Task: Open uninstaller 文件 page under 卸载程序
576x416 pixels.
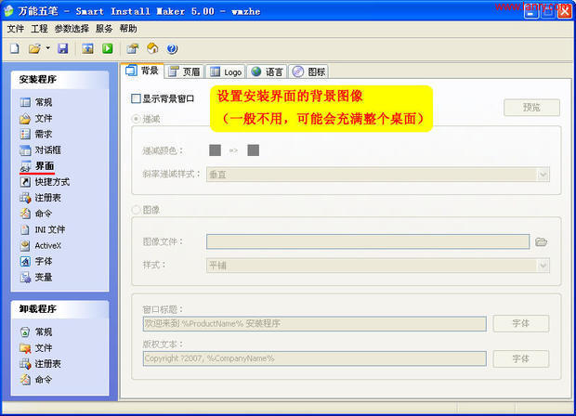Action: 36,347
